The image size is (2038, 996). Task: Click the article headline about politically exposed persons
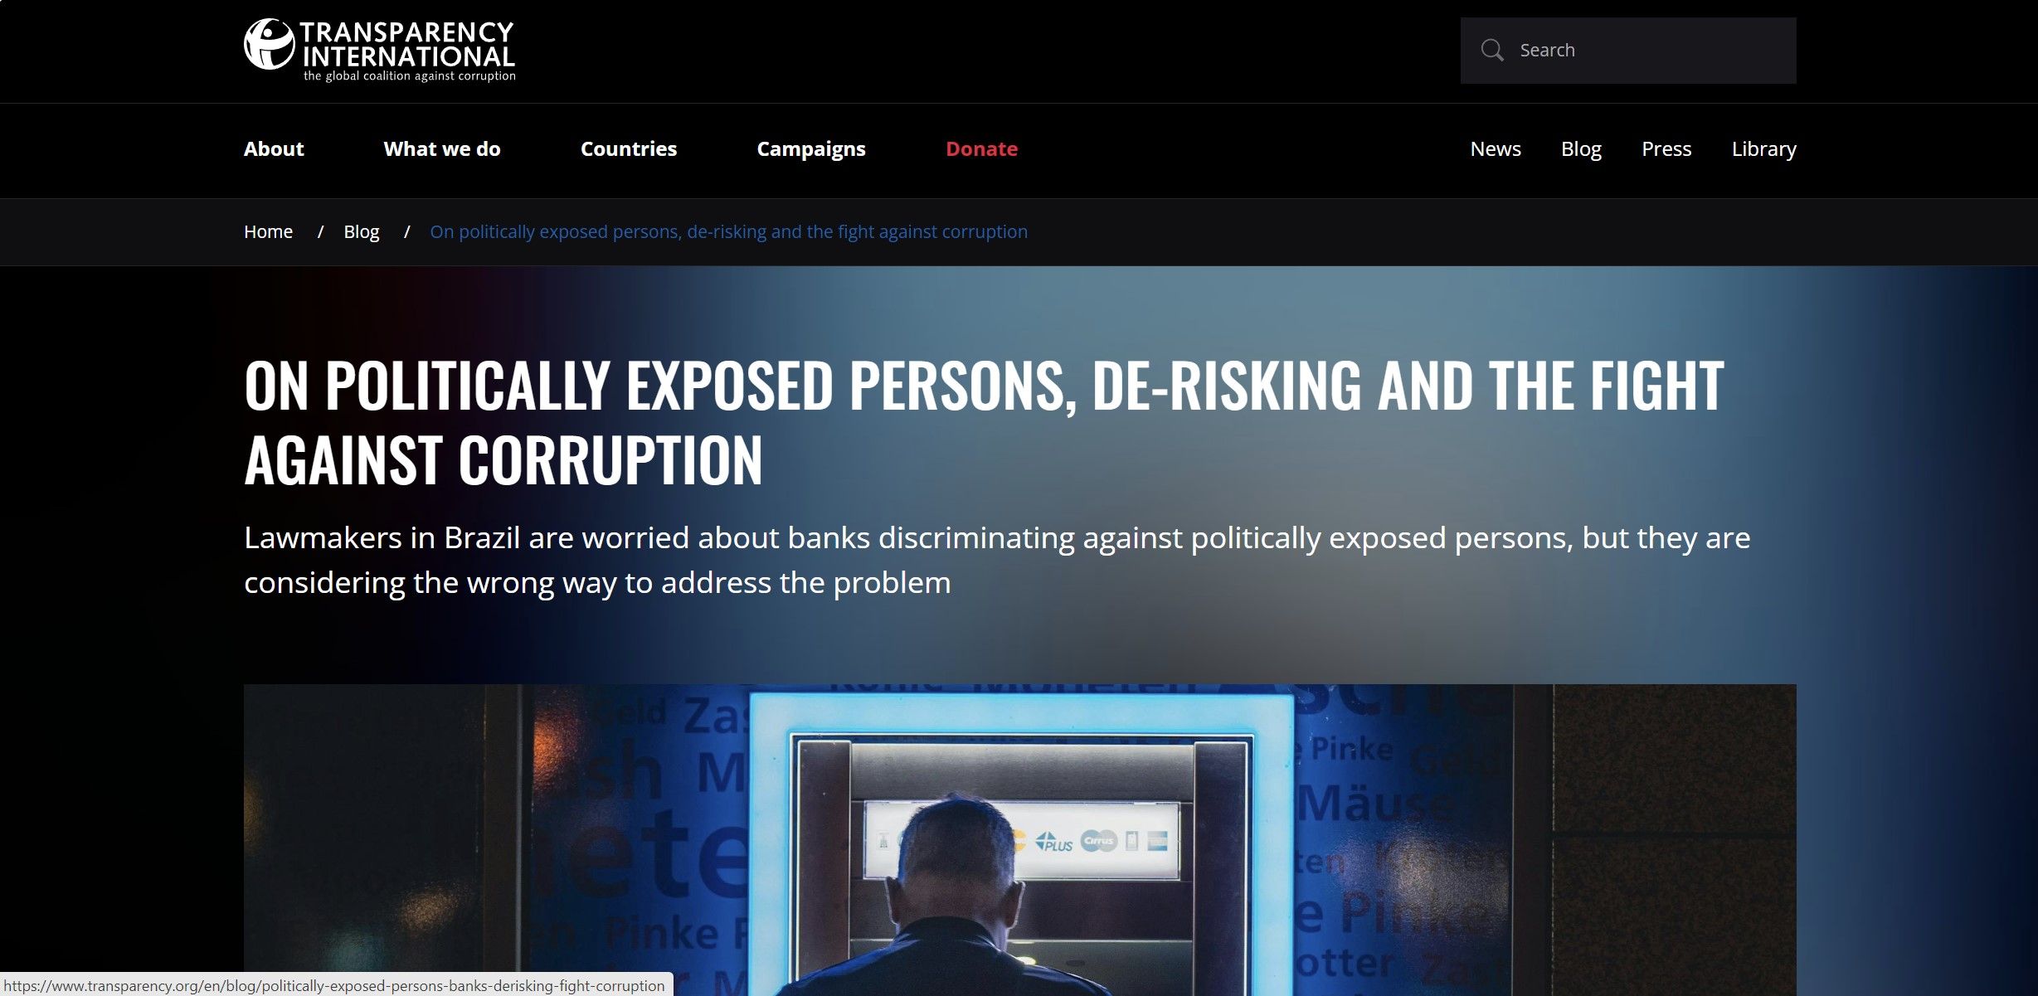984,422
